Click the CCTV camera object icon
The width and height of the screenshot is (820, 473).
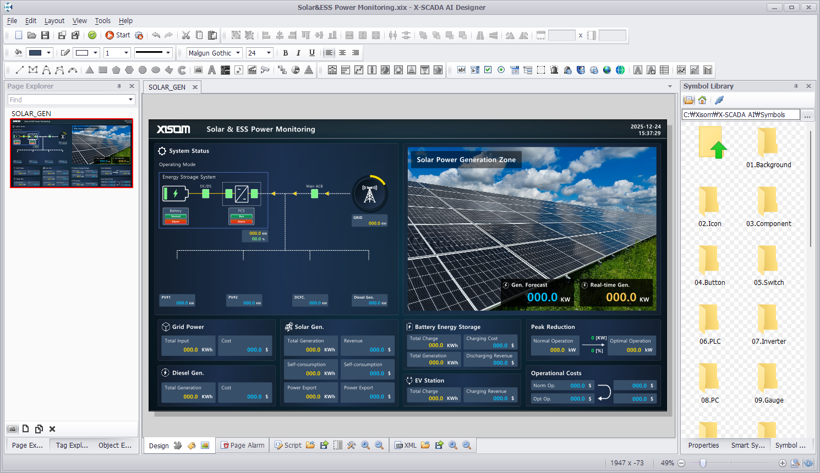pyautogui.click(x=265, y=70)
